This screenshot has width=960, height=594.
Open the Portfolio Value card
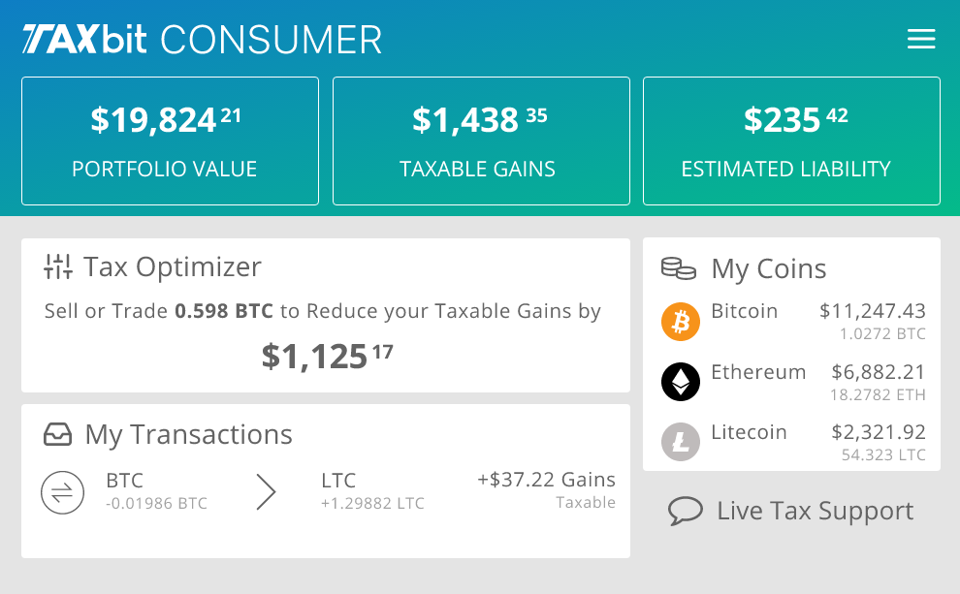coord(170,141)
